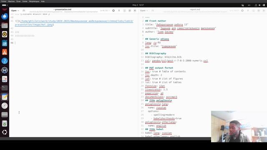Viewport: 267px width, 150px height.
Task: Open Thunderbird mail from the dock
Action: tap(5, 17)
